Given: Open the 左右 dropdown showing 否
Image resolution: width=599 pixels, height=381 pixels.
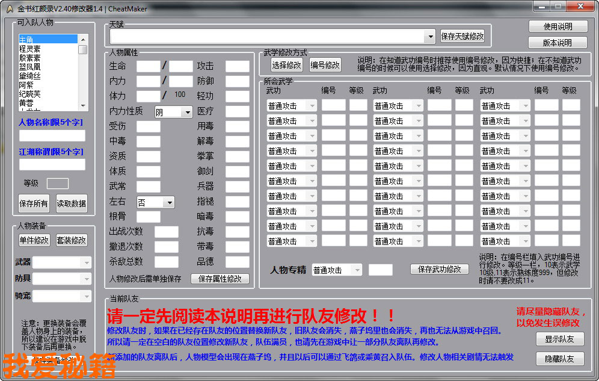Looking at the screenshot, I should tap(169, 203).
